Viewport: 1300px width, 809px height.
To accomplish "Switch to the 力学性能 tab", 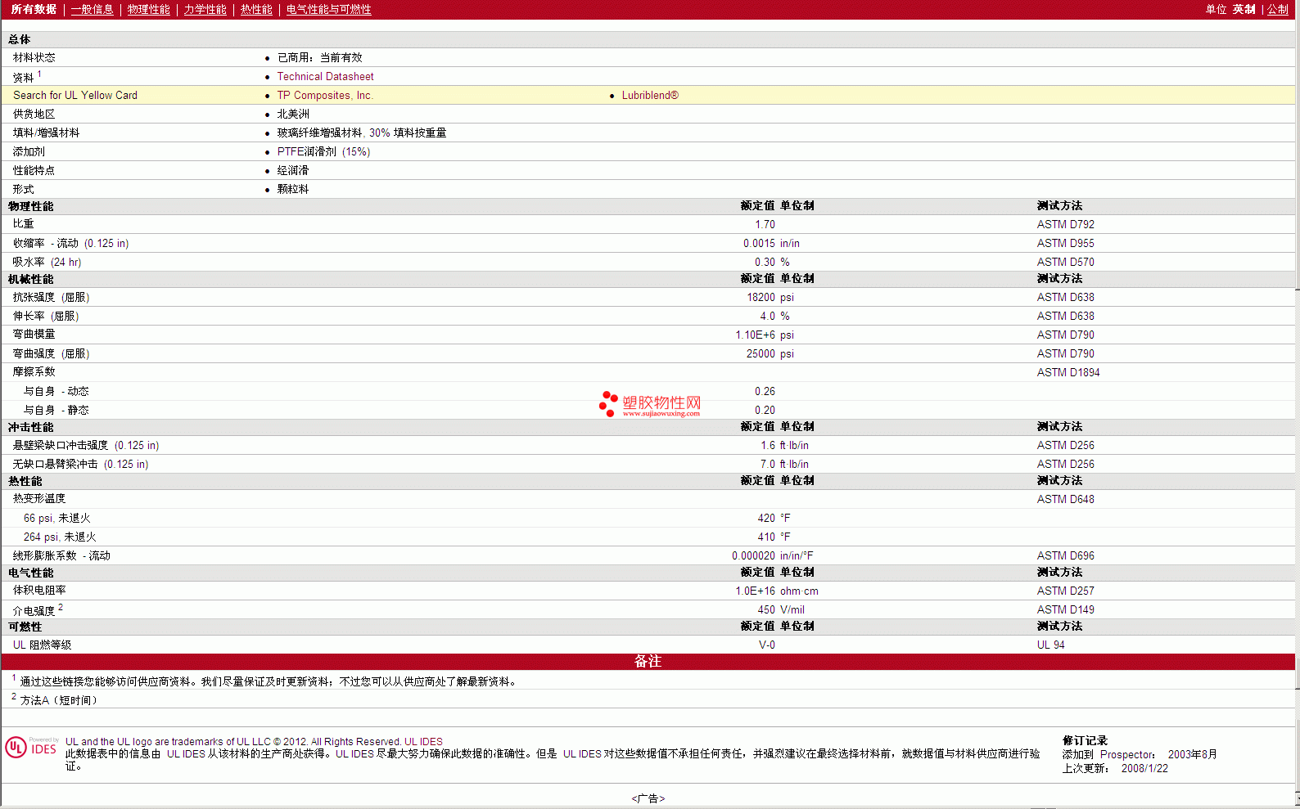I will point(205,9).
